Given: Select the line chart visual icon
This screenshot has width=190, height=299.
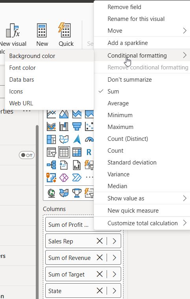Looking at the screenshot, I should (52, 114).
